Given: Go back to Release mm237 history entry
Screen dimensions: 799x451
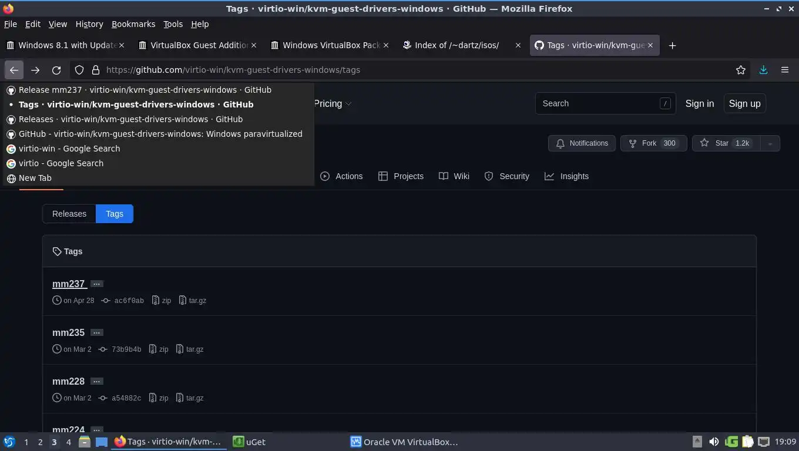Looking at the screenshot, I should tap(159, 90).
